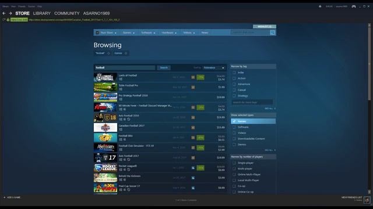This screenshot has height=209, width=373.
Task: Click SteamOS icon under Axis Football 2016
Action: 128,120
